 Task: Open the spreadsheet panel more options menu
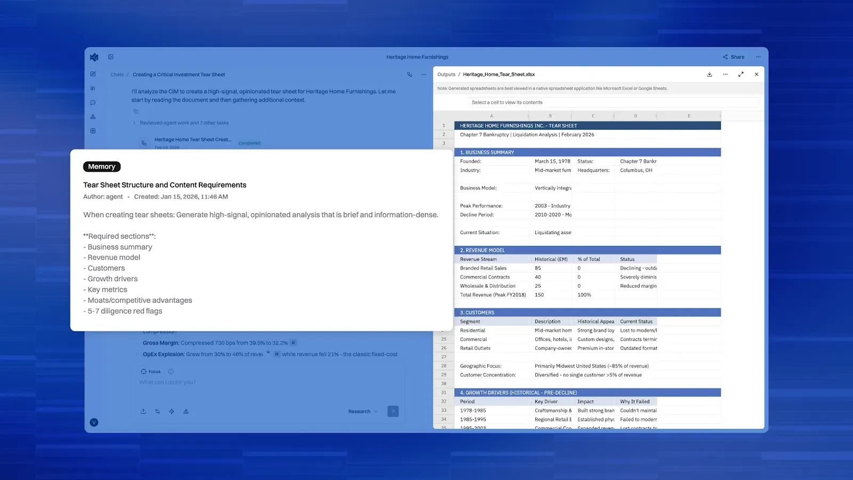click(725, 75)
